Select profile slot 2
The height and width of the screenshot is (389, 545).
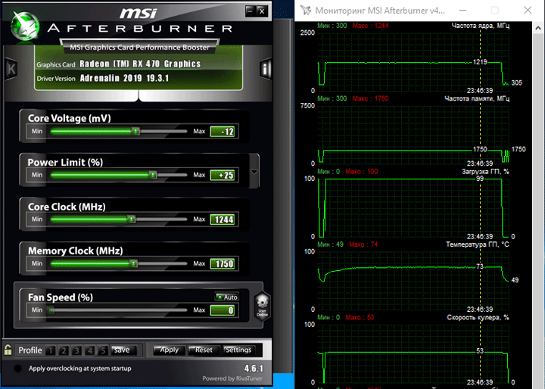click(64, 350)
